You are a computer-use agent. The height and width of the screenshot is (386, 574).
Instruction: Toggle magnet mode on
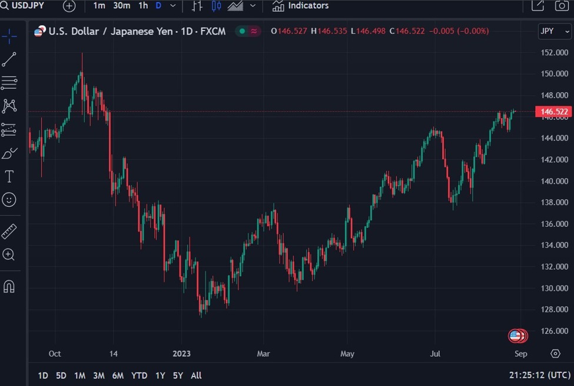[x=9, y=286]
